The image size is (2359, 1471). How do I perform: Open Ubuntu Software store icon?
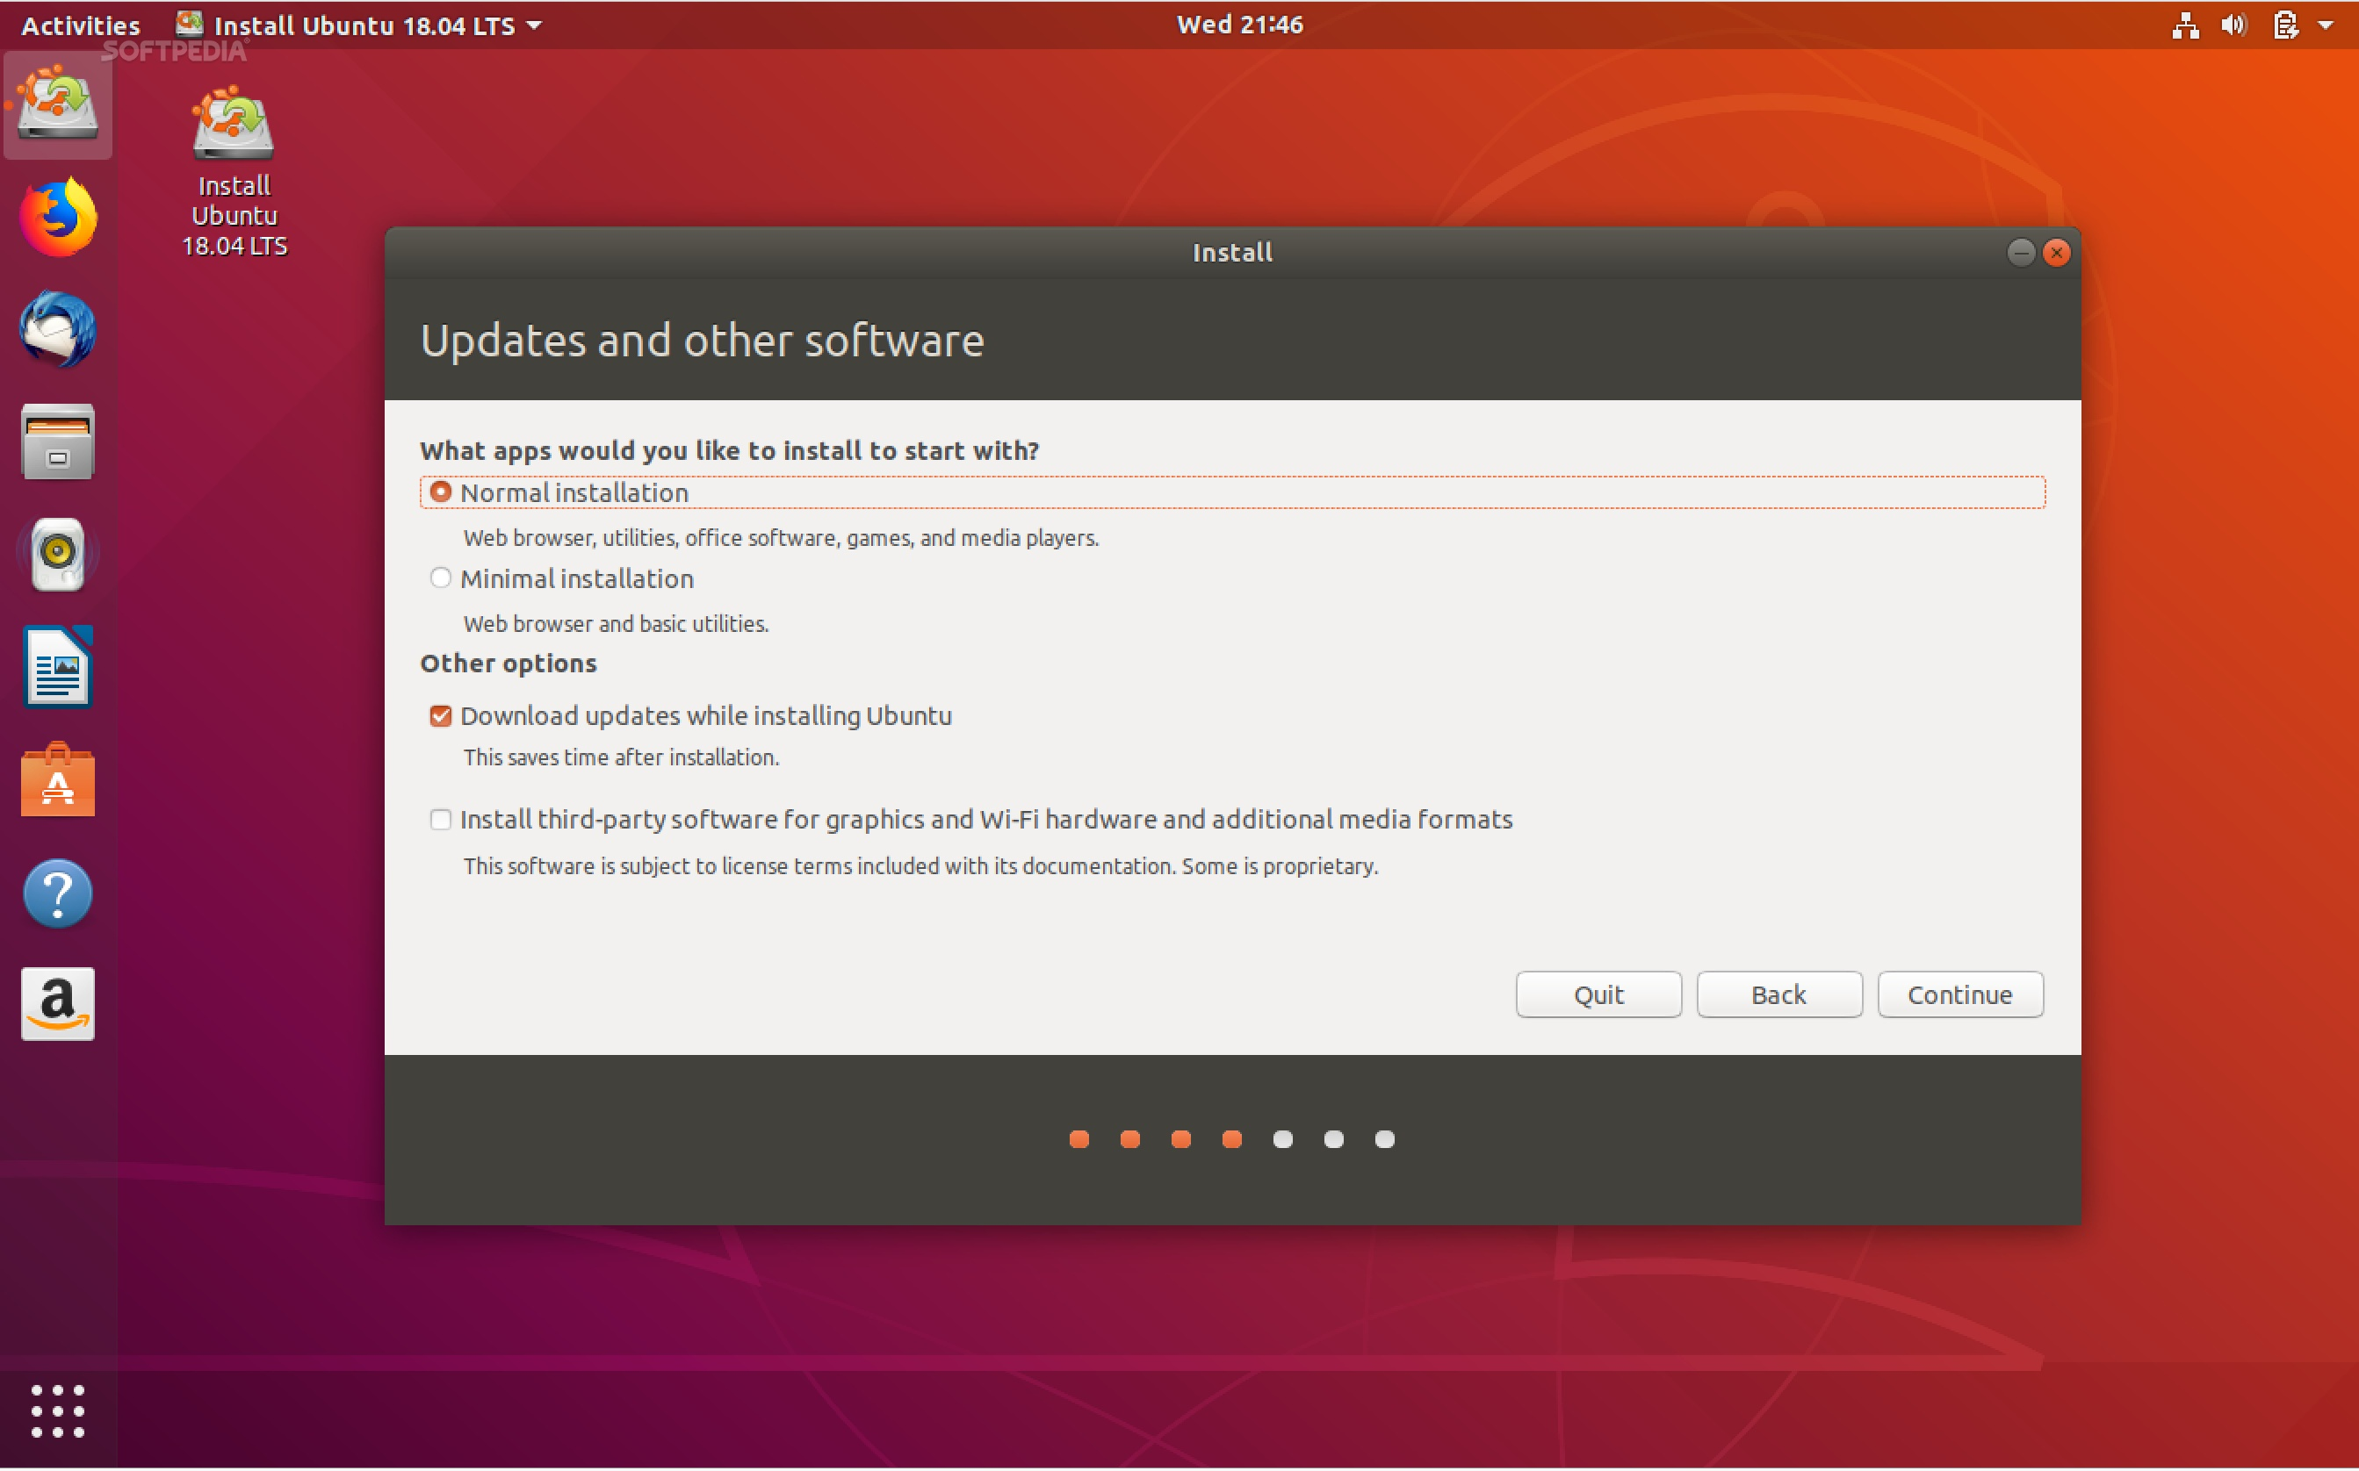57,780
